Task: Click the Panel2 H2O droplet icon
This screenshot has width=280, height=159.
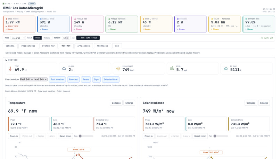Action: 75,19
